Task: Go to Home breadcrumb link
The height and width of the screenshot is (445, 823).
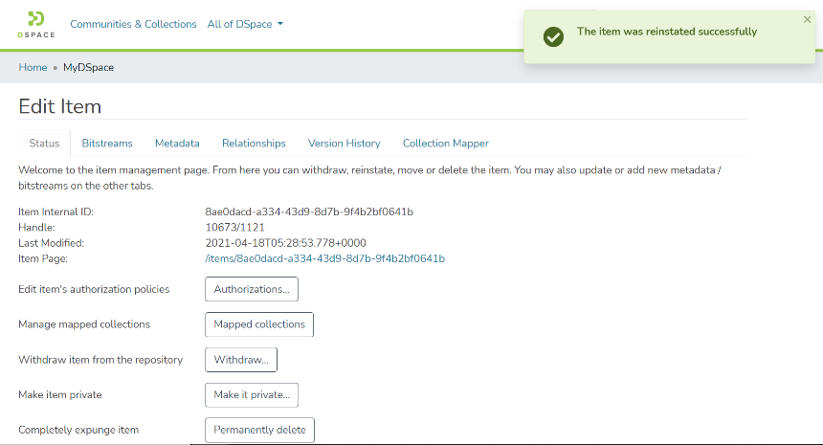Action: tap(33, 67)
